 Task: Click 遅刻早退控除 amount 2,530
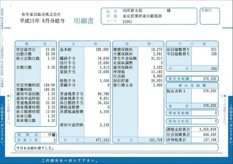[104, 125]
